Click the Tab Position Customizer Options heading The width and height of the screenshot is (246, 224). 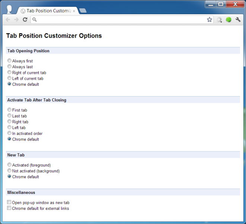coord(54,36)
